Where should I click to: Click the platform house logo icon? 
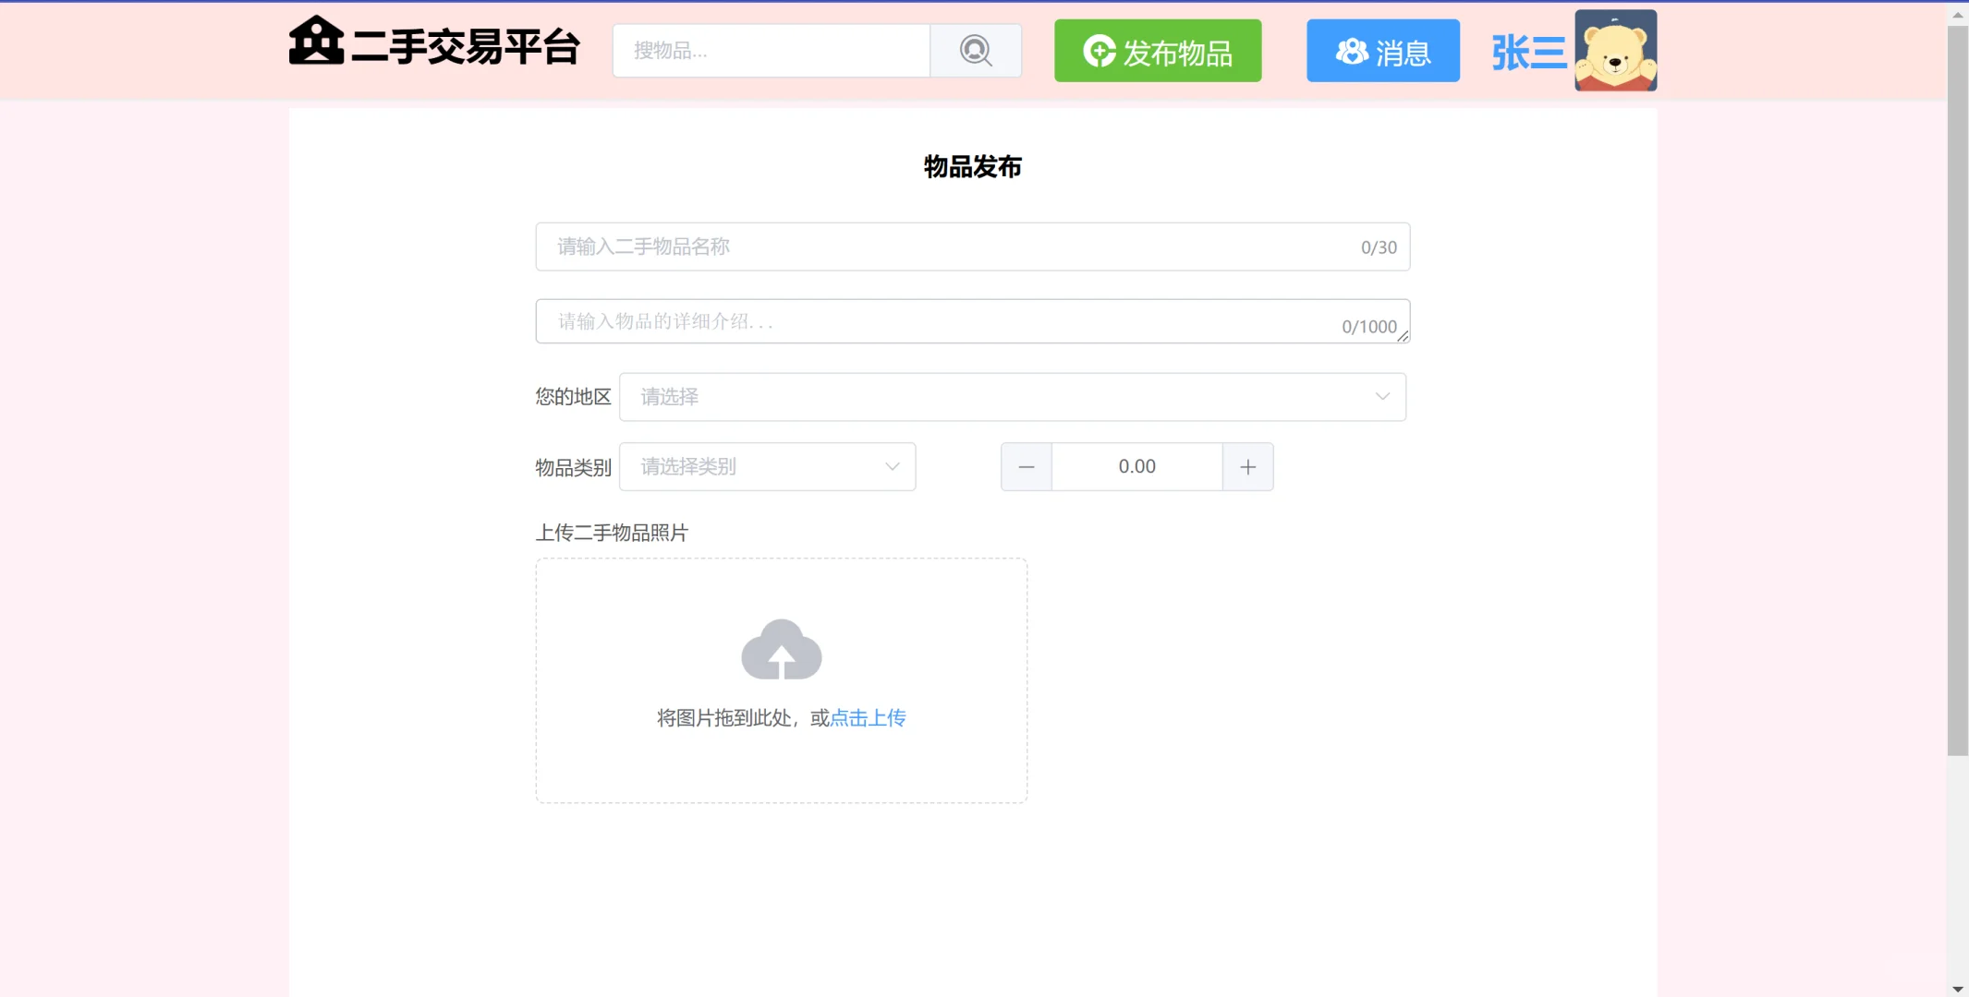(x=315, y=42)
